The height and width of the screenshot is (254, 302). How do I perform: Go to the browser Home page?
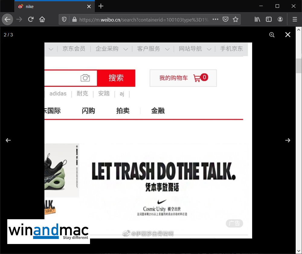click(x=42, y=19)
